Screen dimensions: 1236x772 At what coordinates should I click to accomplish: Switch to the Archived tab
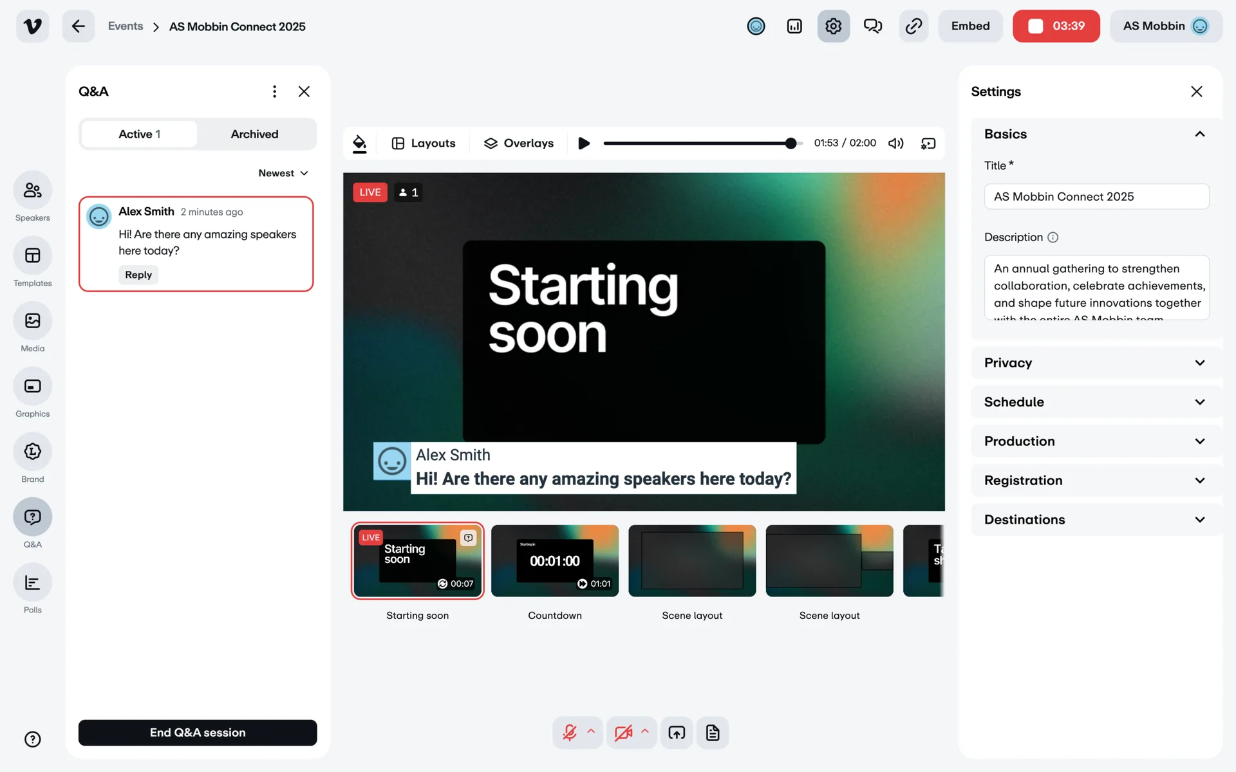coord(255,134)
